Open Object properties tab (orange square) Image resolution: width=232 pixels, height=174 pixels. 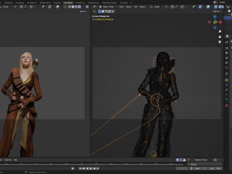coord(227,80)
